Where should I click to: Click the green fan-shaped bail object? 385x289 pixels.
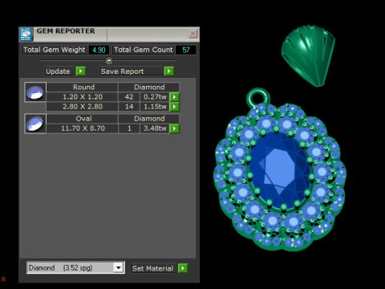point(308,55)
